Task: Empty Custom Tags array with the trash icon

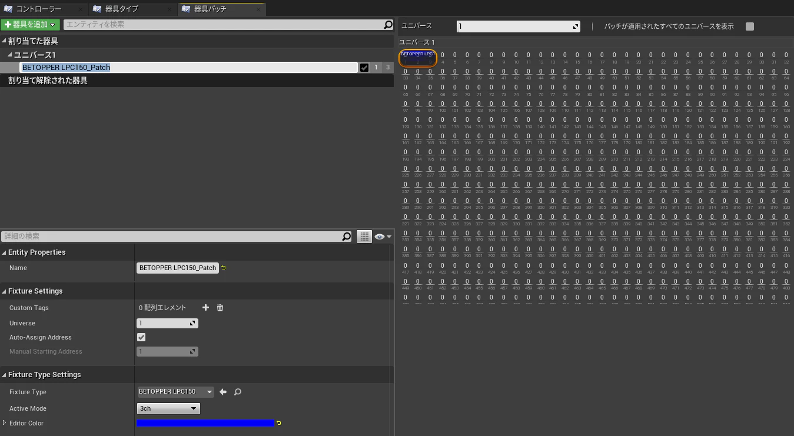Action: [x=220, y=308]
